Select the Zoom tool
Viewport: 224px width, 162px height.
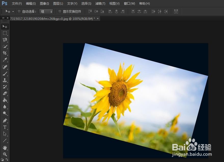coord(5,154)
